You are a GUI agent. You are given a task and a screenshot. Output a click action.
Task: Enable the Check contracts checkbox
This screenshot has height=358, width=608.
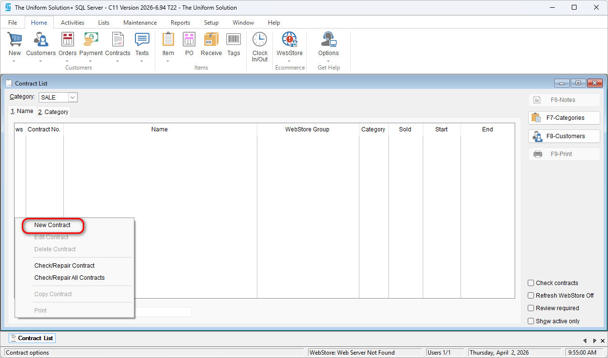(531, 283)
